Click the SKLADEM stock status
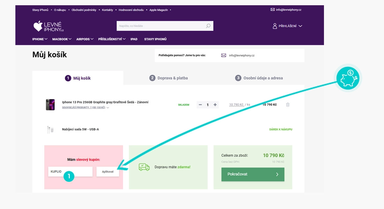Viewport: 384px width, 209px height. (x=183, y=105)
